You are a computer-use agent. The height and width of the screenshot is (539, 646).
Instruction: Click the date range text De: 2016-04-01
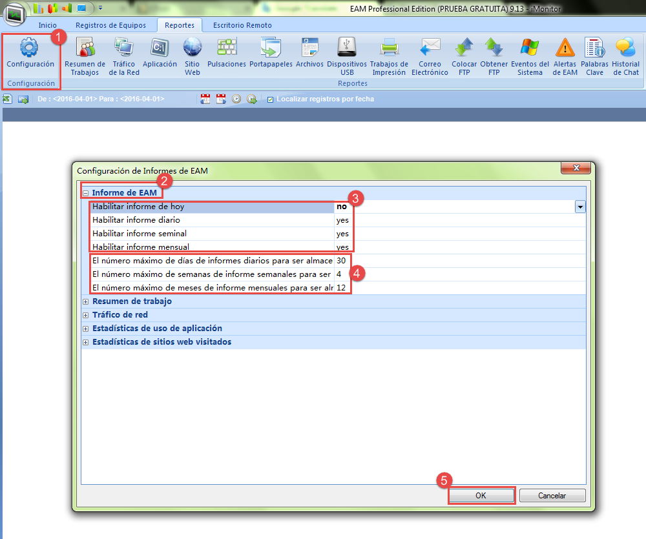pyautogui.click(x=101, y=99)
